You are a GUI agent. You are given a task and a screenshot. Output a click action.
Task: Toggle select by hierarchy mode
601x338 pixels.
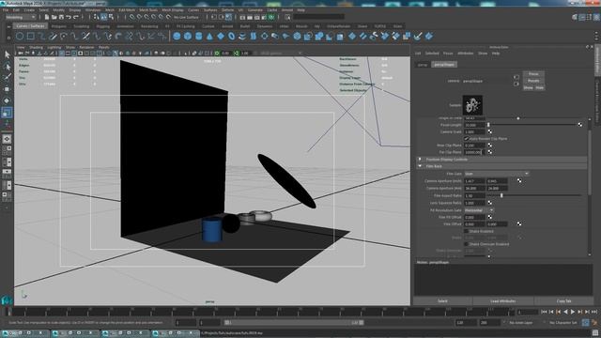pyautogui.click(x=96, y=17)
